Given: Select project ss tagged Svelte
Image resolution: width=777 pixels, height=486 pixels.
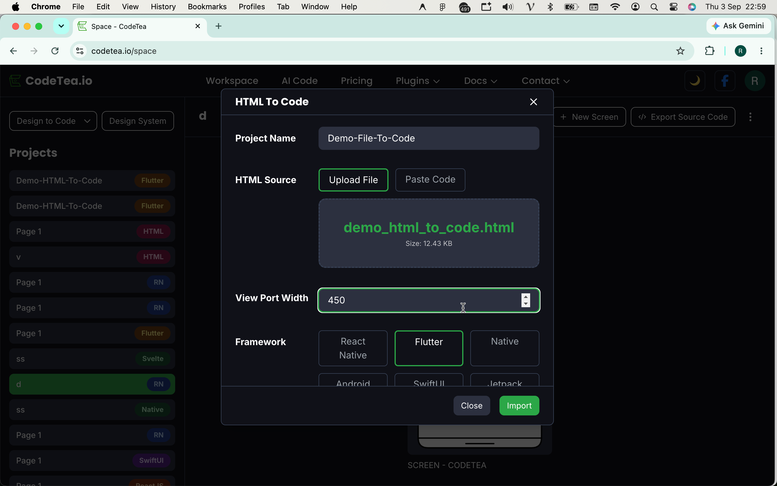Looking at the screenshot, I should tap(92, 359).
